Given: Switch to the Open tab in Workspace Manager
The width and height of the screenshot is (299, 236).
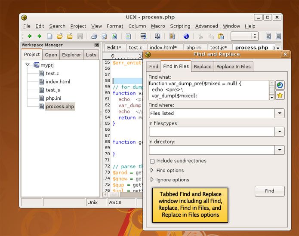Looking at the screenshot, I should pyautogui.click(x=51, y=55).
